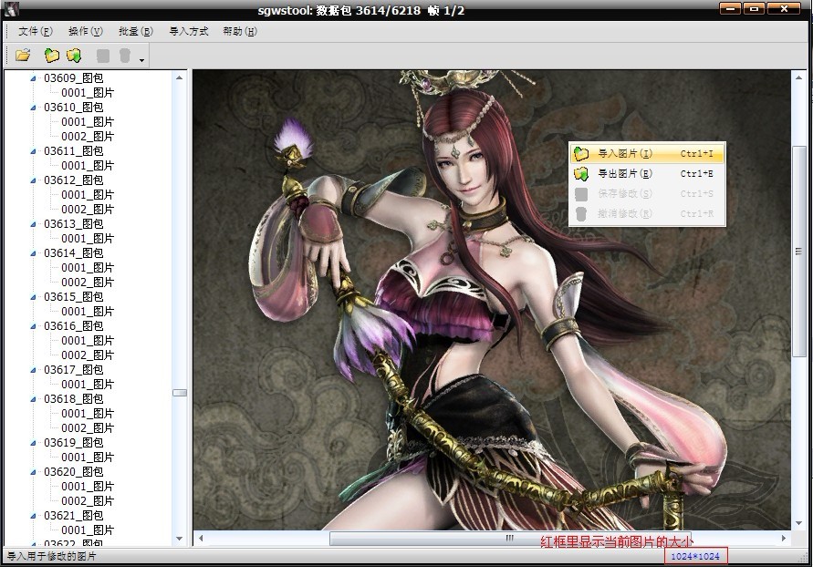The height and width of the screenshot is (576, 813).
Task: Collapse the 03610_图包 tree node
Action: [x=34, y=108]
